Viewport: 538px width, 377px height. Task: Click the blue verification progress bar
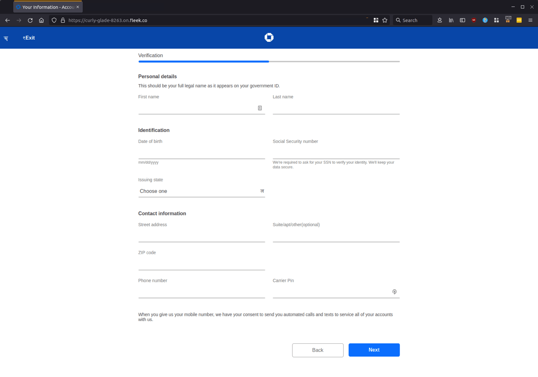click(x=203, y=62)
